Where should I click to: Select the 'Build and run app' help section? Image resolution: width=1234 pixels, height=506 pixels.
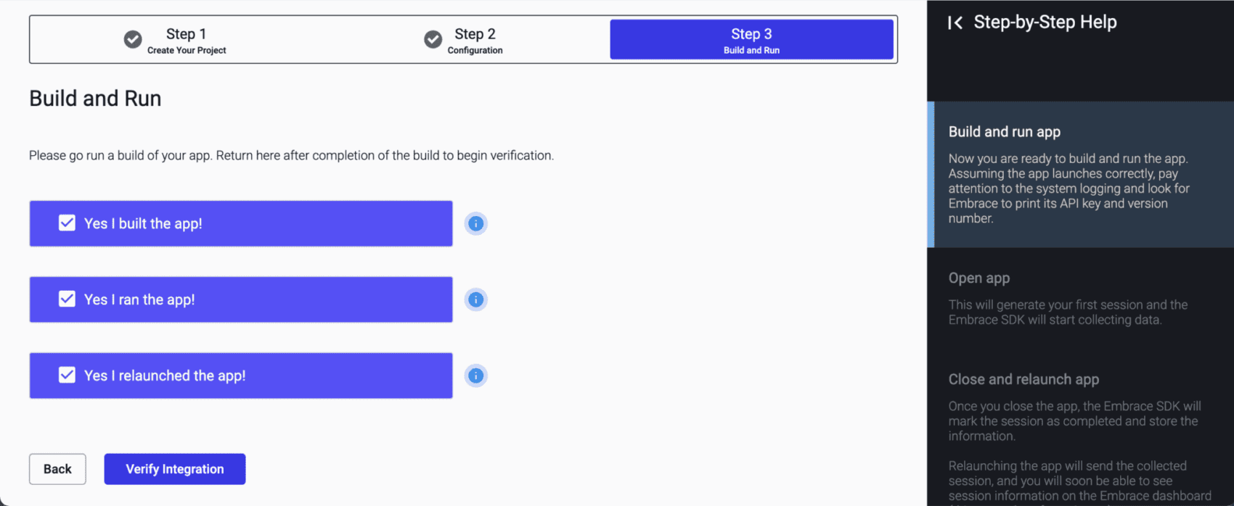[x=1004, y=132]
